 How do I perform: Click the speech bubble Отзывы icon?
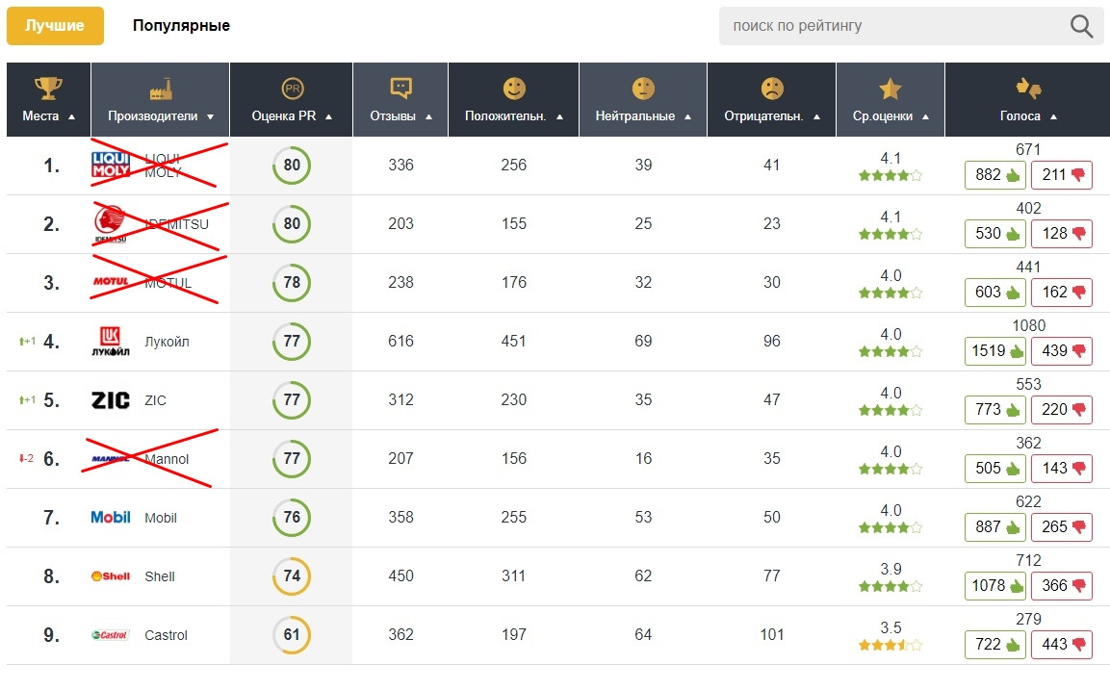coord(400,89)
